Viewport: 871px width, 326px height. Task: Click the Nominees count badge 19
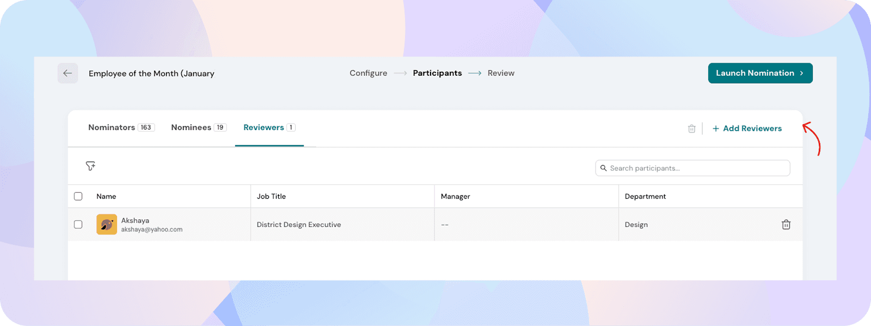pyautogui.click(x=220, y=127)
